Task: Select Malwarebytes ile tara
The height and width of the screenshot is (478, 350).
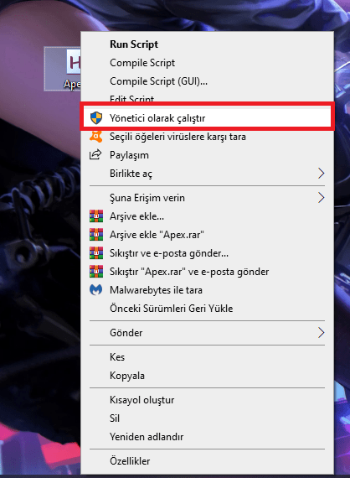Action: click(x=207, y=290)
